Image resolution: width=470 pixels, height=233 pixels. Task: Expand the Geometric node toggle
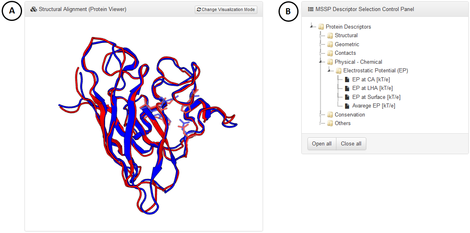pyautogui.click(x=321, y=45)
